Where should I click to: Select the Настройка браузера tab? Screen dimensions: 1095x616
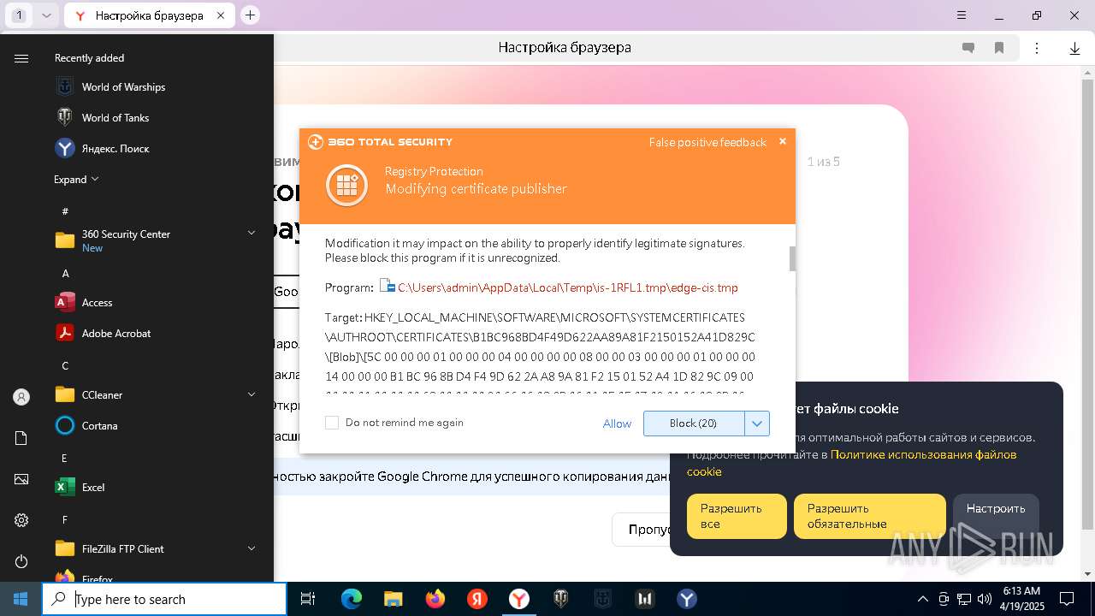[x=150, y=15]
